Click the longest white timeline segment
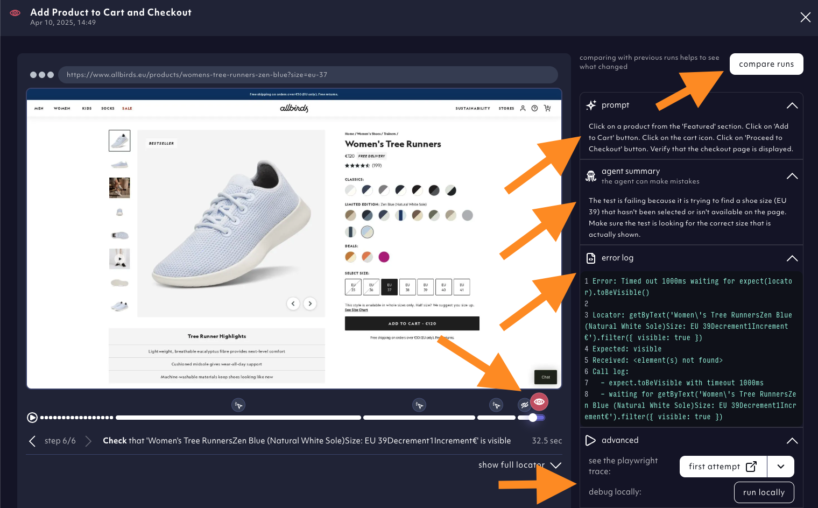This screenshot has height=508, width=818. (238, 418)
